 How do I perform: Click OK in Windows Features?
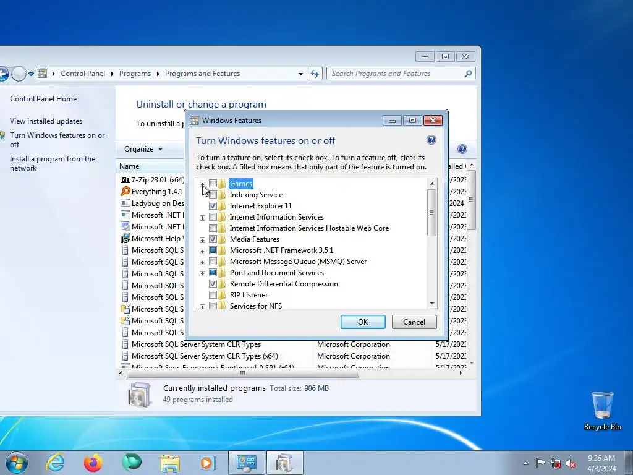[x=363, y=322]
